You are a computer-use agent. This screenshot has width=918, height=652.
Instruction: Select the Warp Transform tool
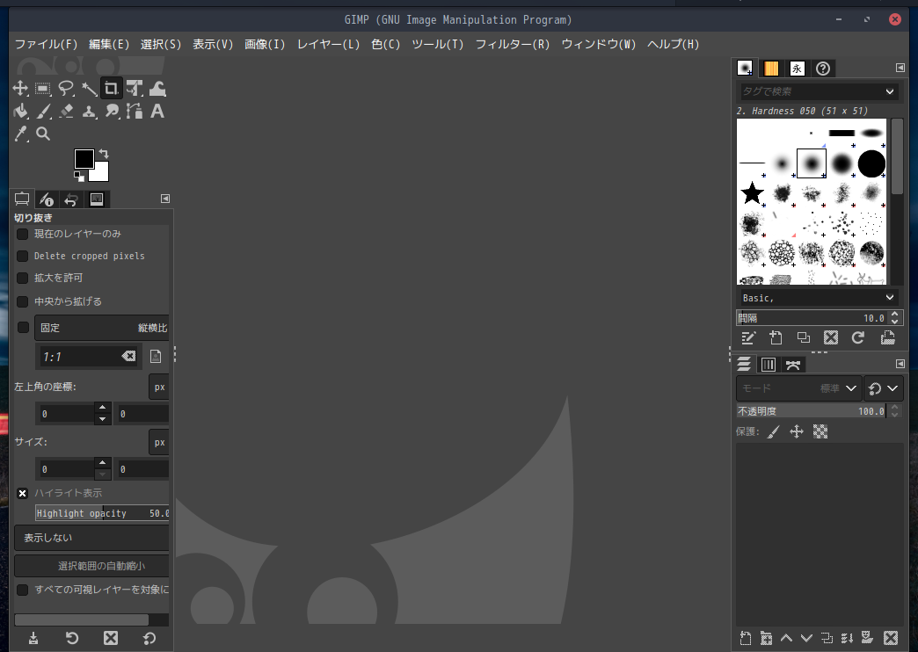tap(157, 89)
